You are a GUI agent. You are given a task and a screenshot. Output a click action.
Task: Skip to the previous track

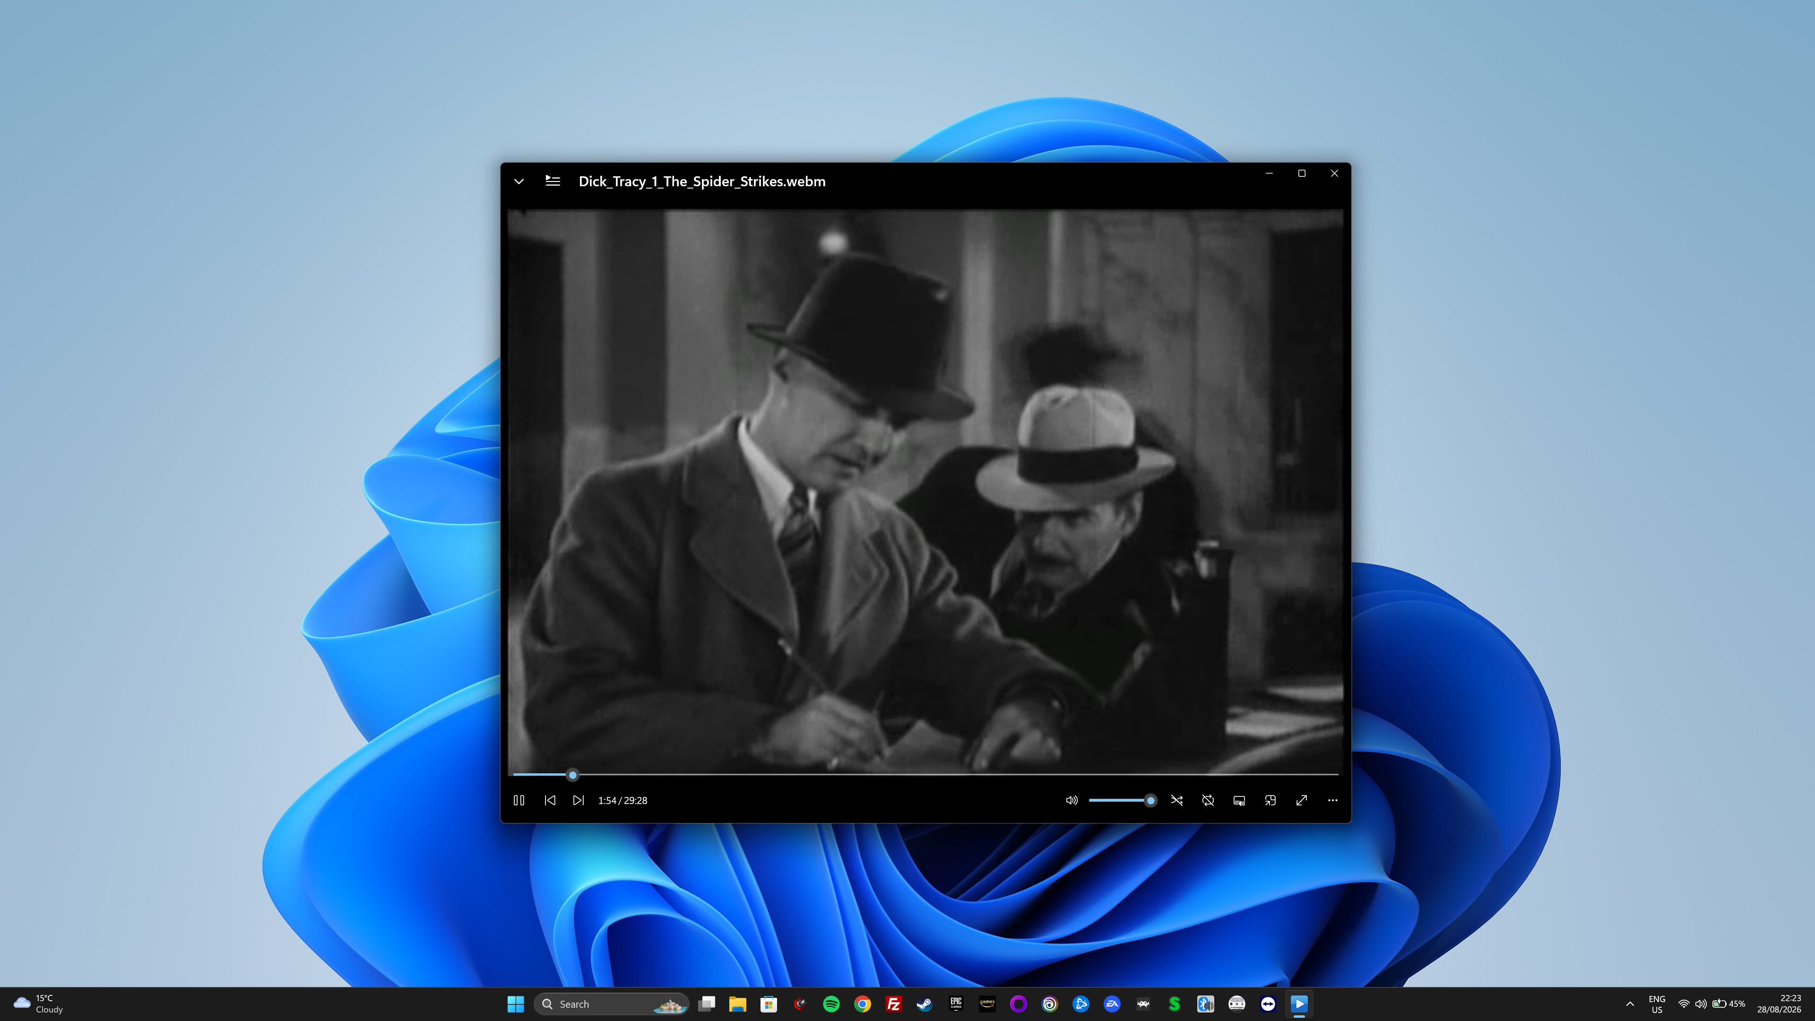(550, 800)
